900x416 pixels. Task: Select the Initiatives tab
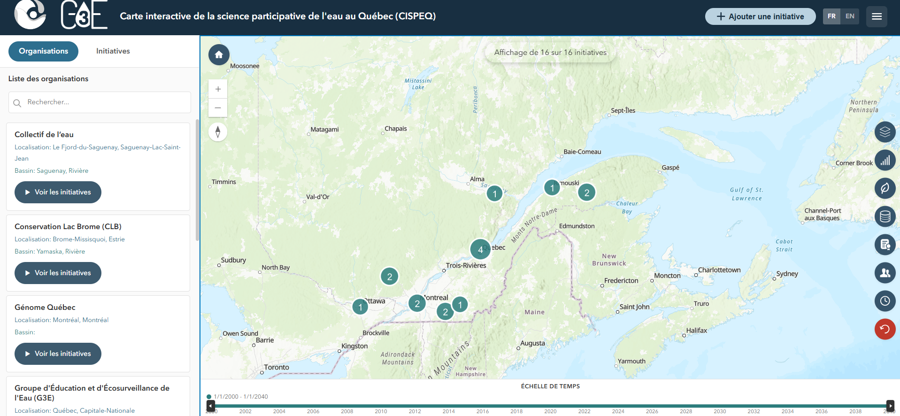[x=113, y=51]
